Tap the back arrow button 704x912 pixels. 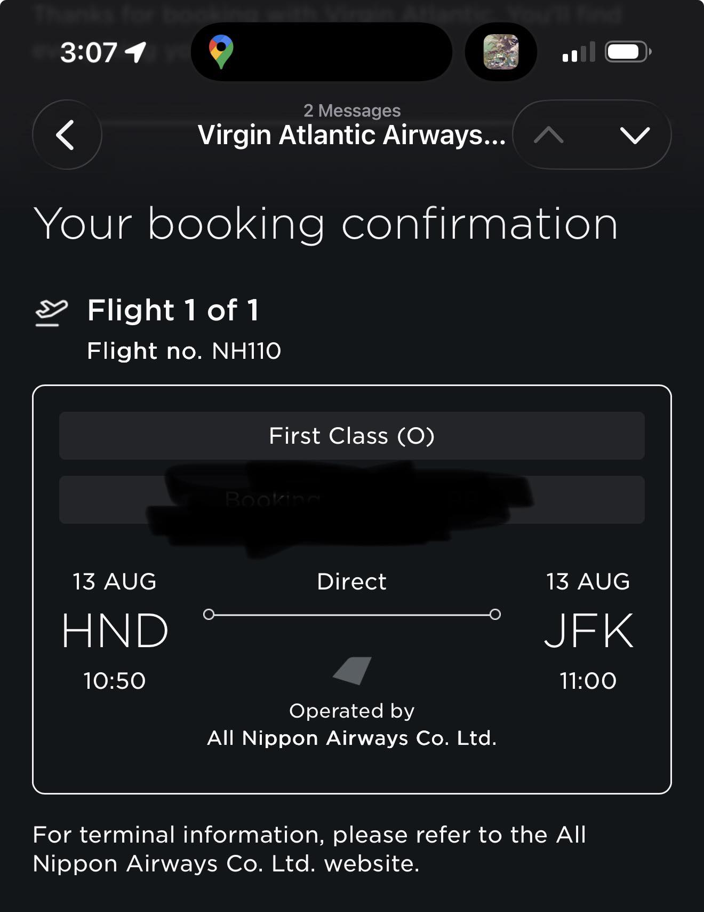(x=67, y=135)
